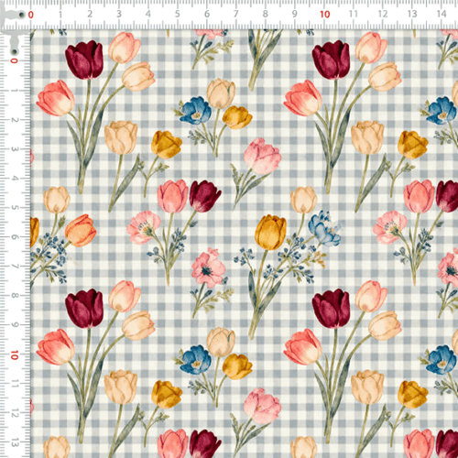Click number 3 on the horizontal ruler
The height and width of the screenshot is (458, 458).
pyautogui.click(x=119, y=14)
